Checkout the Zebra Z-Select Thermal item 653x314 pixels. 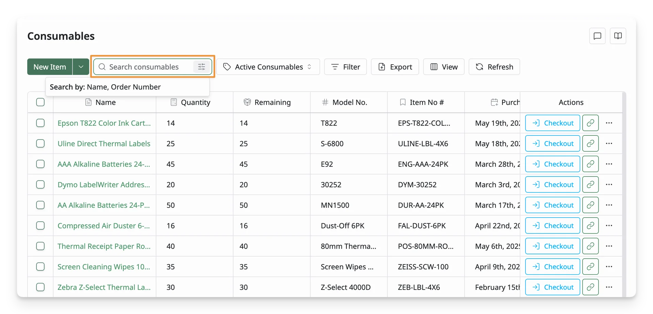tap(553, 287)
